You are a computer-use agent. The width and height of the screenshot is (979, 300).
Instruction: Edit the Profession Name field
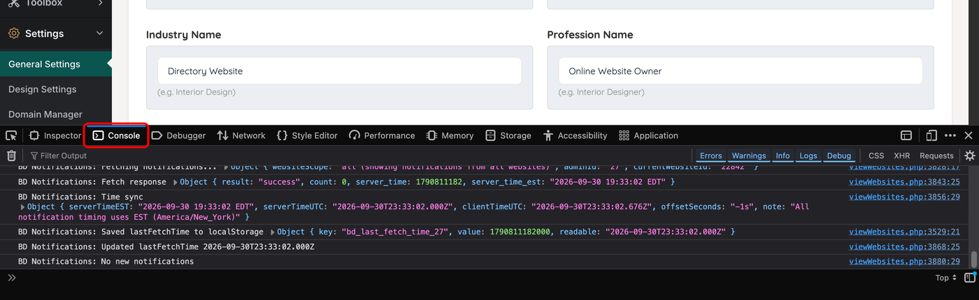[x=741, y=71]
